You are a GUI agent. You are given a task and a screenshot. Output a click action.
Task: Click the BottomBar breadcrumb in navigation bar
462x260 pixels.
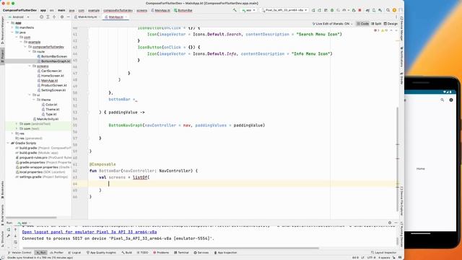(x=183, y=10)
